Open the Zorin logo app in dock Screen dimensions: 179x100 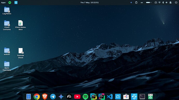click(134, 97)
